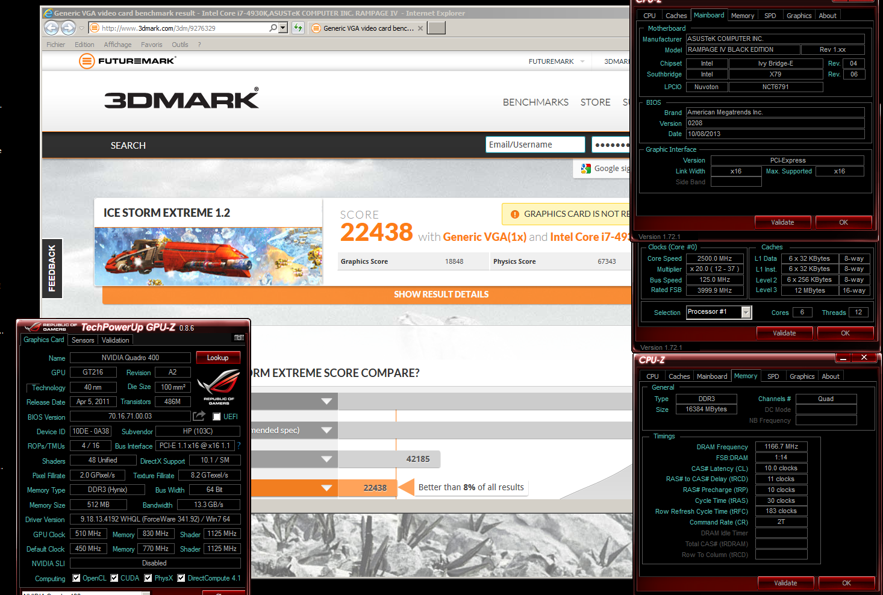Open the Fichier menu
The height and width of the screenshot is (595, 883).
click(x=55, y=45)
